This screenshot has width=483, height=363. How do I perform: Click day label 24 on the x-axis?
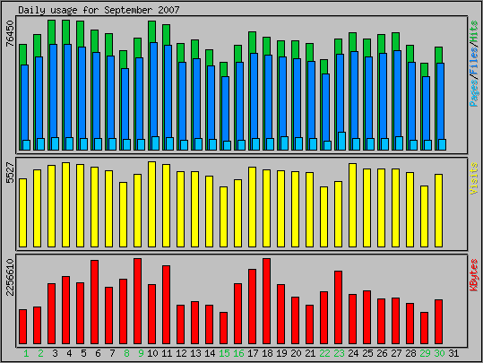pos(353,353)
